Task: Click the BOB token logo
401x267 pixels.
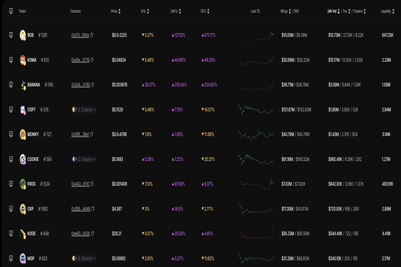Action: 22,35
